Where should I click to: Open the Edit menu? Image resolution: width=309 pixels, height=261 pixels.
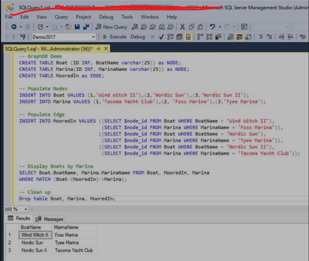pyautogui.click(x=24, y=17)
